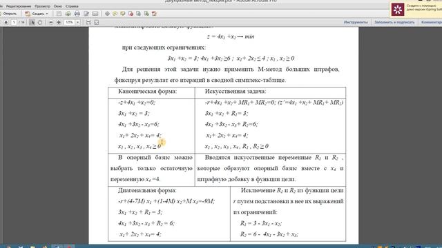Add a sticky note comment icon

115,14
